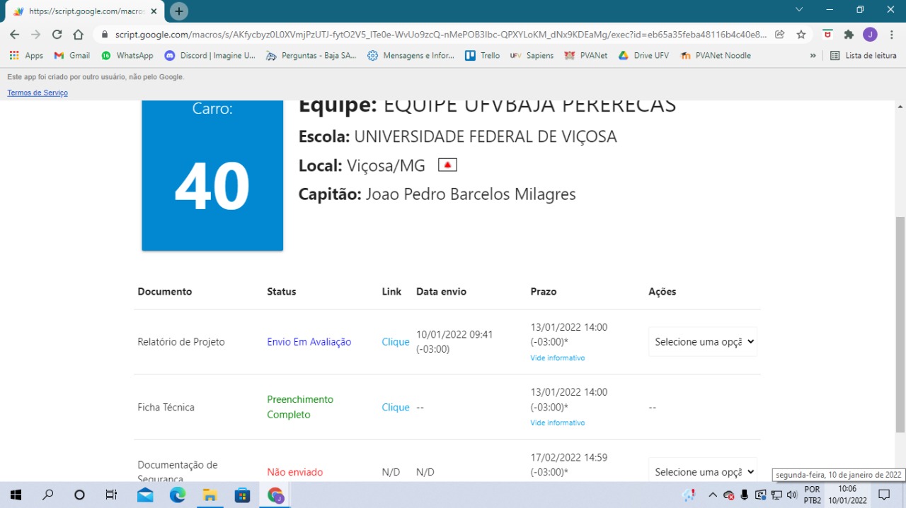Image resolution: width=906 pixels, height=508 pixels.
Task: Switch to the script.google.com tab
Action: click(x=81, y=11)
